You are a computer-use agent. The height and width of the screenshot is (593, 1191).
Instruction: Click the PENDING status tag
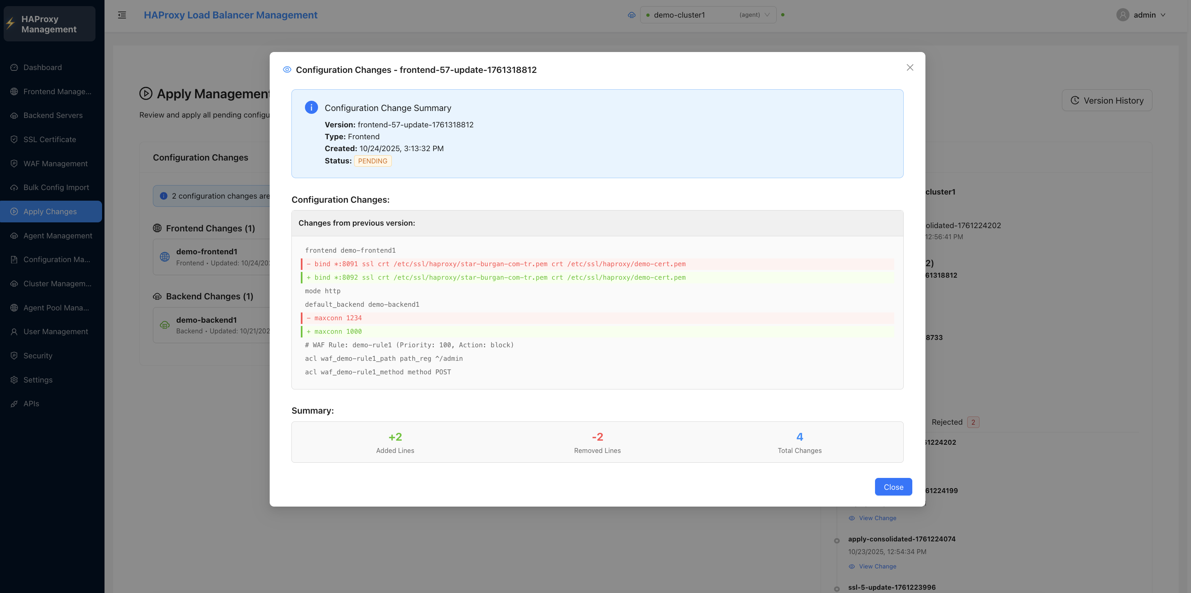point(373,161)
